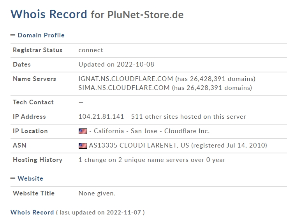View 511 other sites hosted on server
Screen dimensions: 287x218
click(188, 117)
